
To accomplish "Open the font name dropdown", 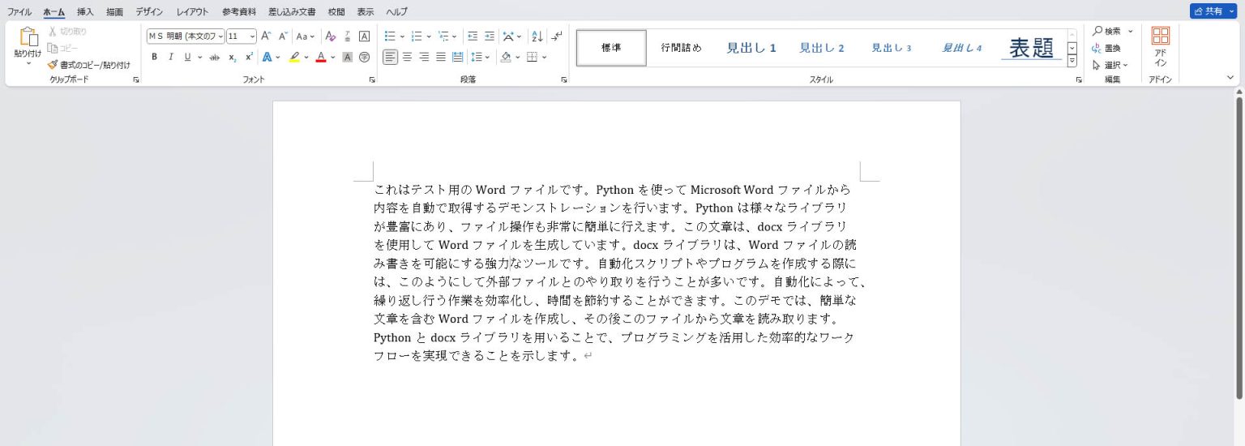I will 185,36.
